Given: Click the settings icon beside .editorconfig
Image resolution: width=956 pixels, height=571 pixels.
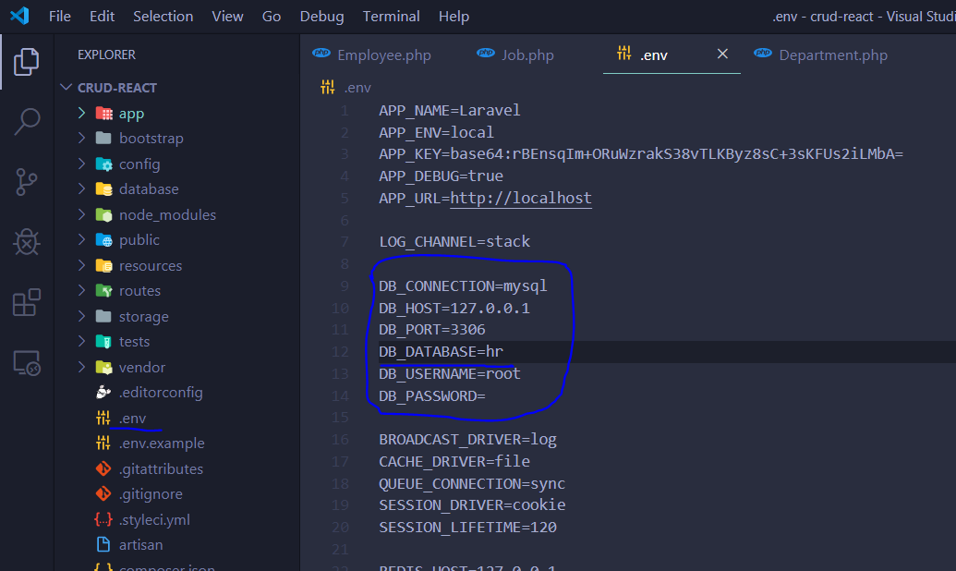Looking at the screenshot, I should [x=103, y=392].
